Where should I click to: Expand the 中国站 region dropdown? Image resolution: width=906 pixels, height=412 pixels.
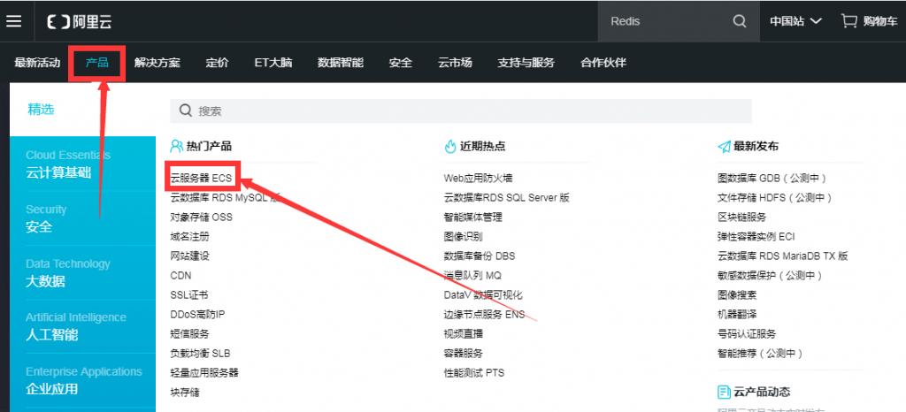pos(795,21)
